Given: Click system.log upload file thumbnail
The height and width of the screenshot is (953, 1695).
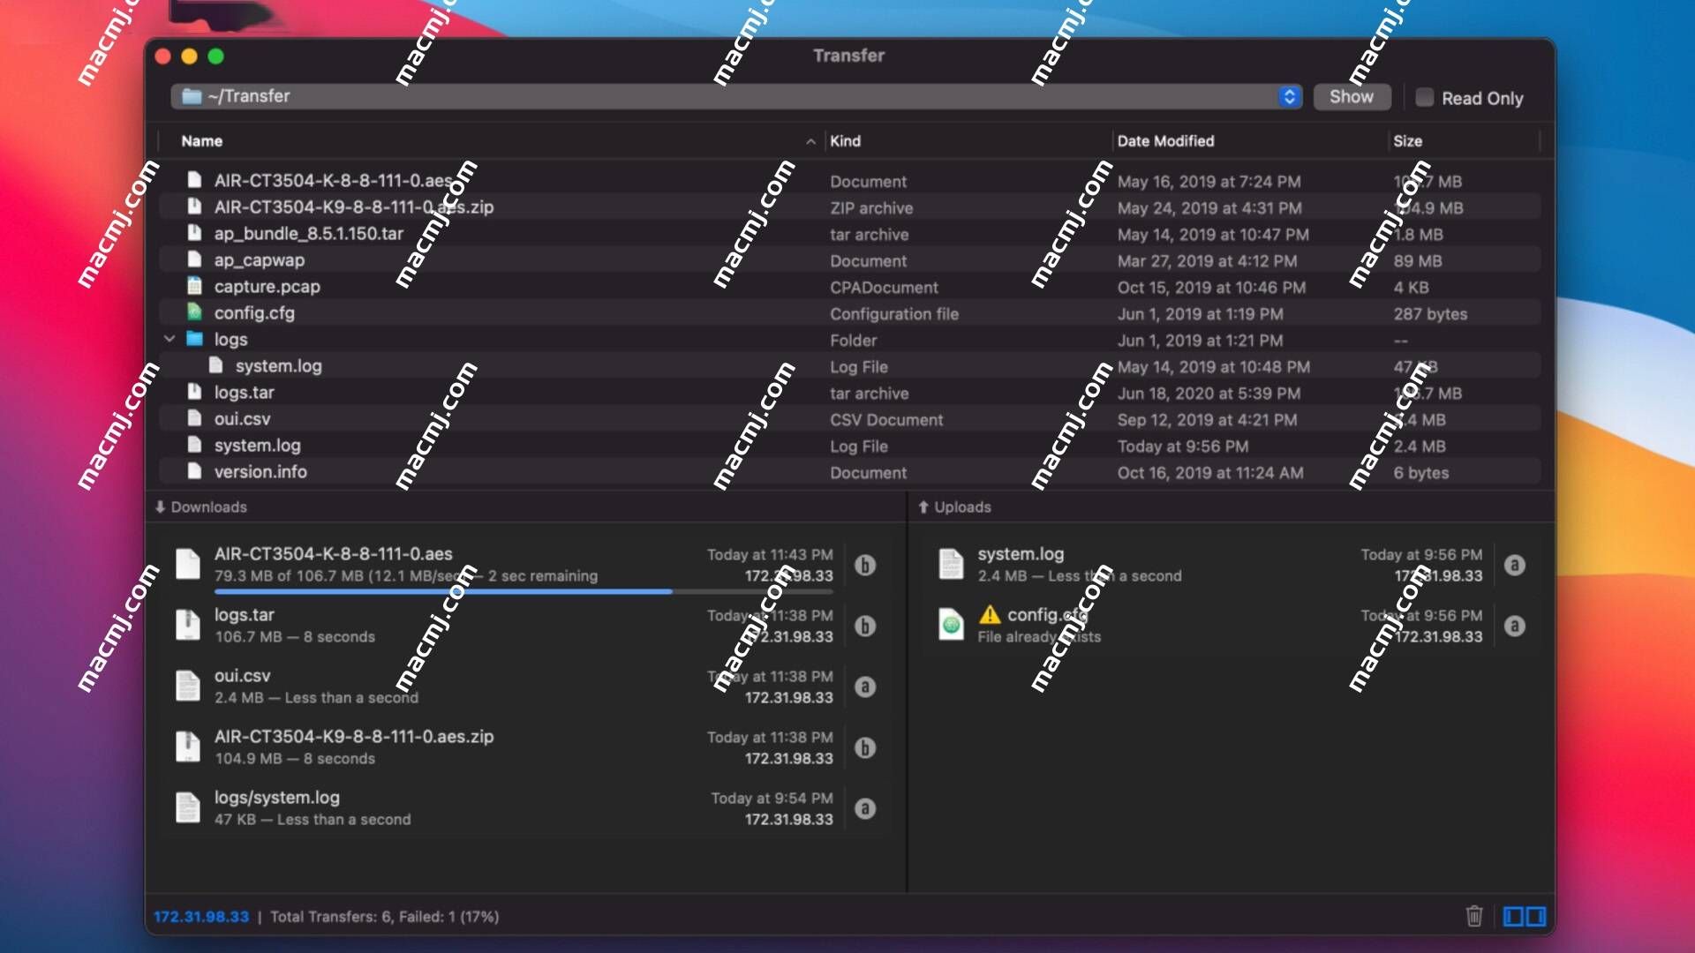Looking at the screenshot, I should pos(951,564).
